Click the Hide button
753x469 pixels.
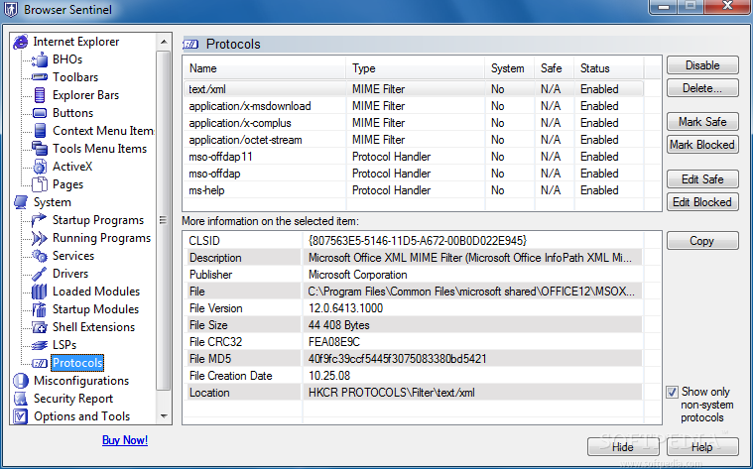pyautogui.click(x=623, y=447)
